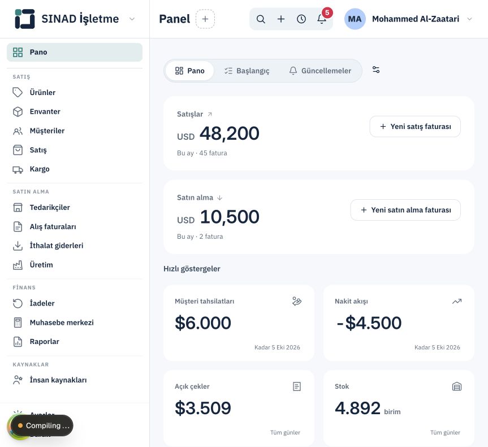Open Tedarikçiler in the sidebar
The width and height of the screenshot is (488, 447).
(75, 208)
